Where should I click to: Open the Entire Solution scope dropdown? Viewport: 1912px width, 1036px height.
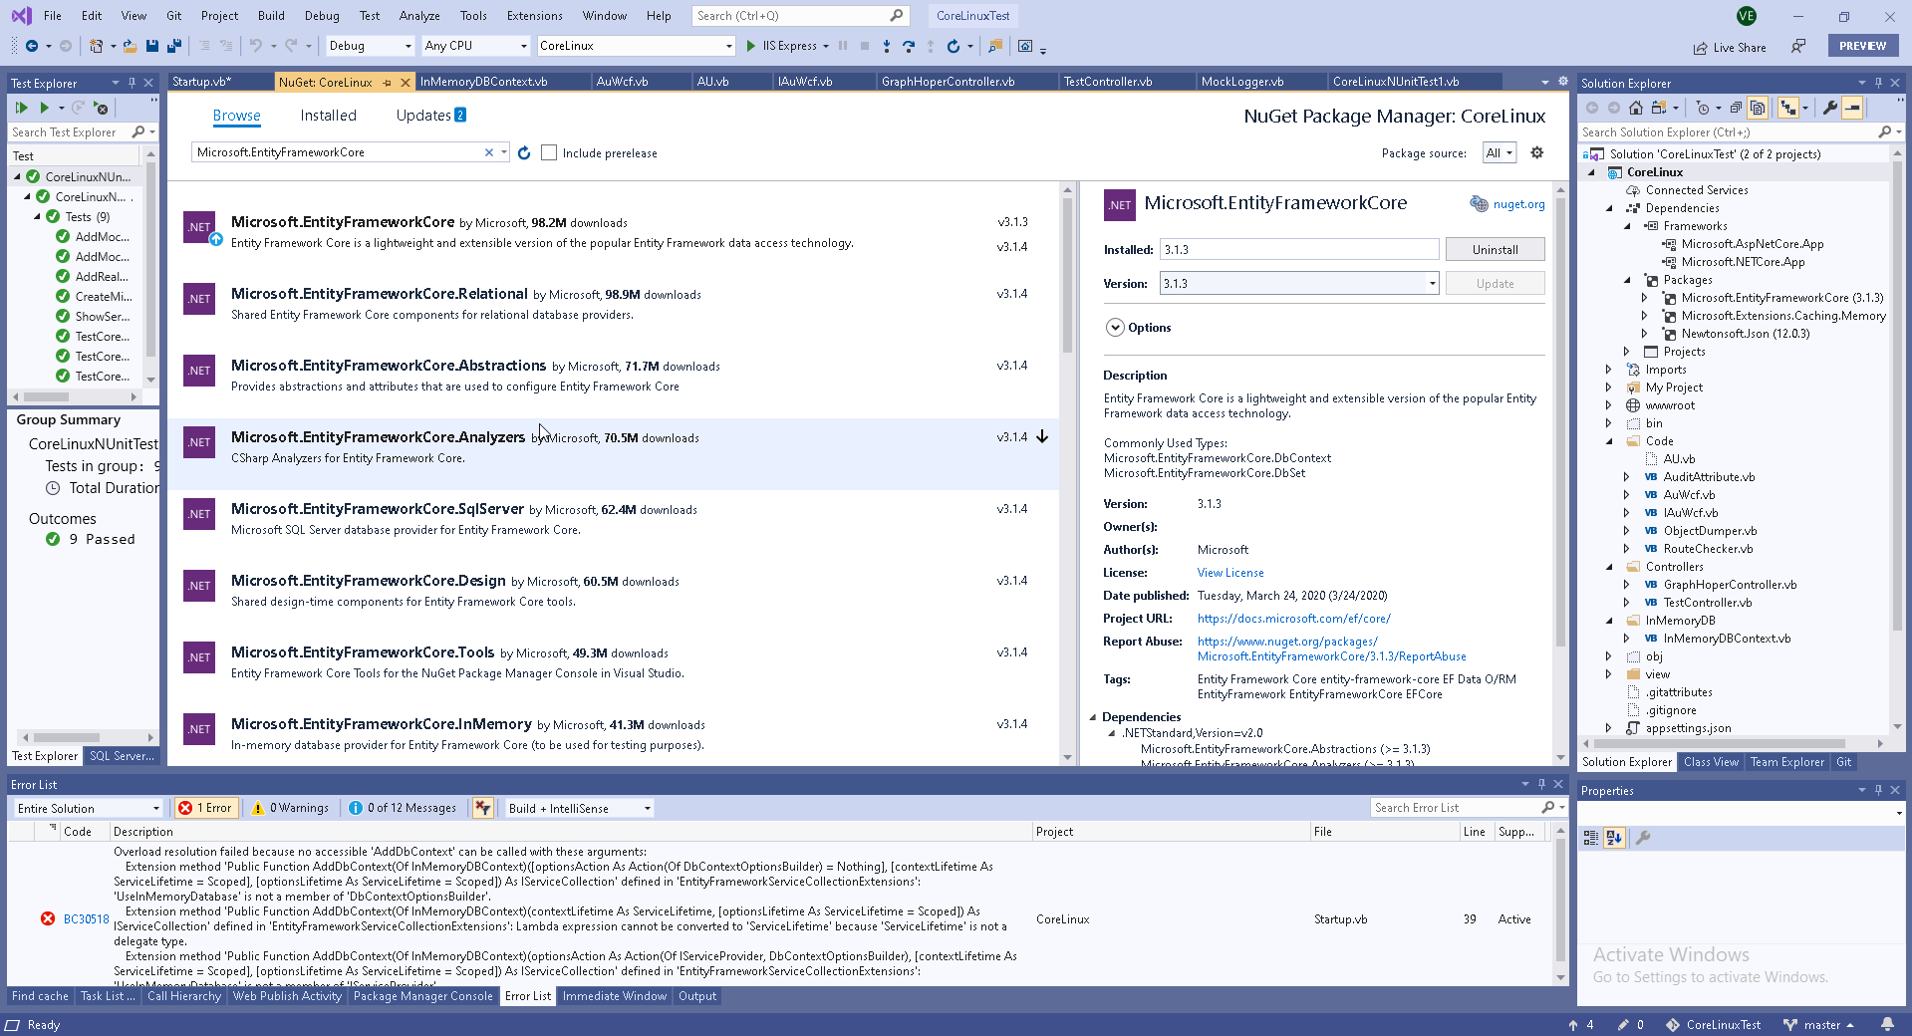click(88, 808)
